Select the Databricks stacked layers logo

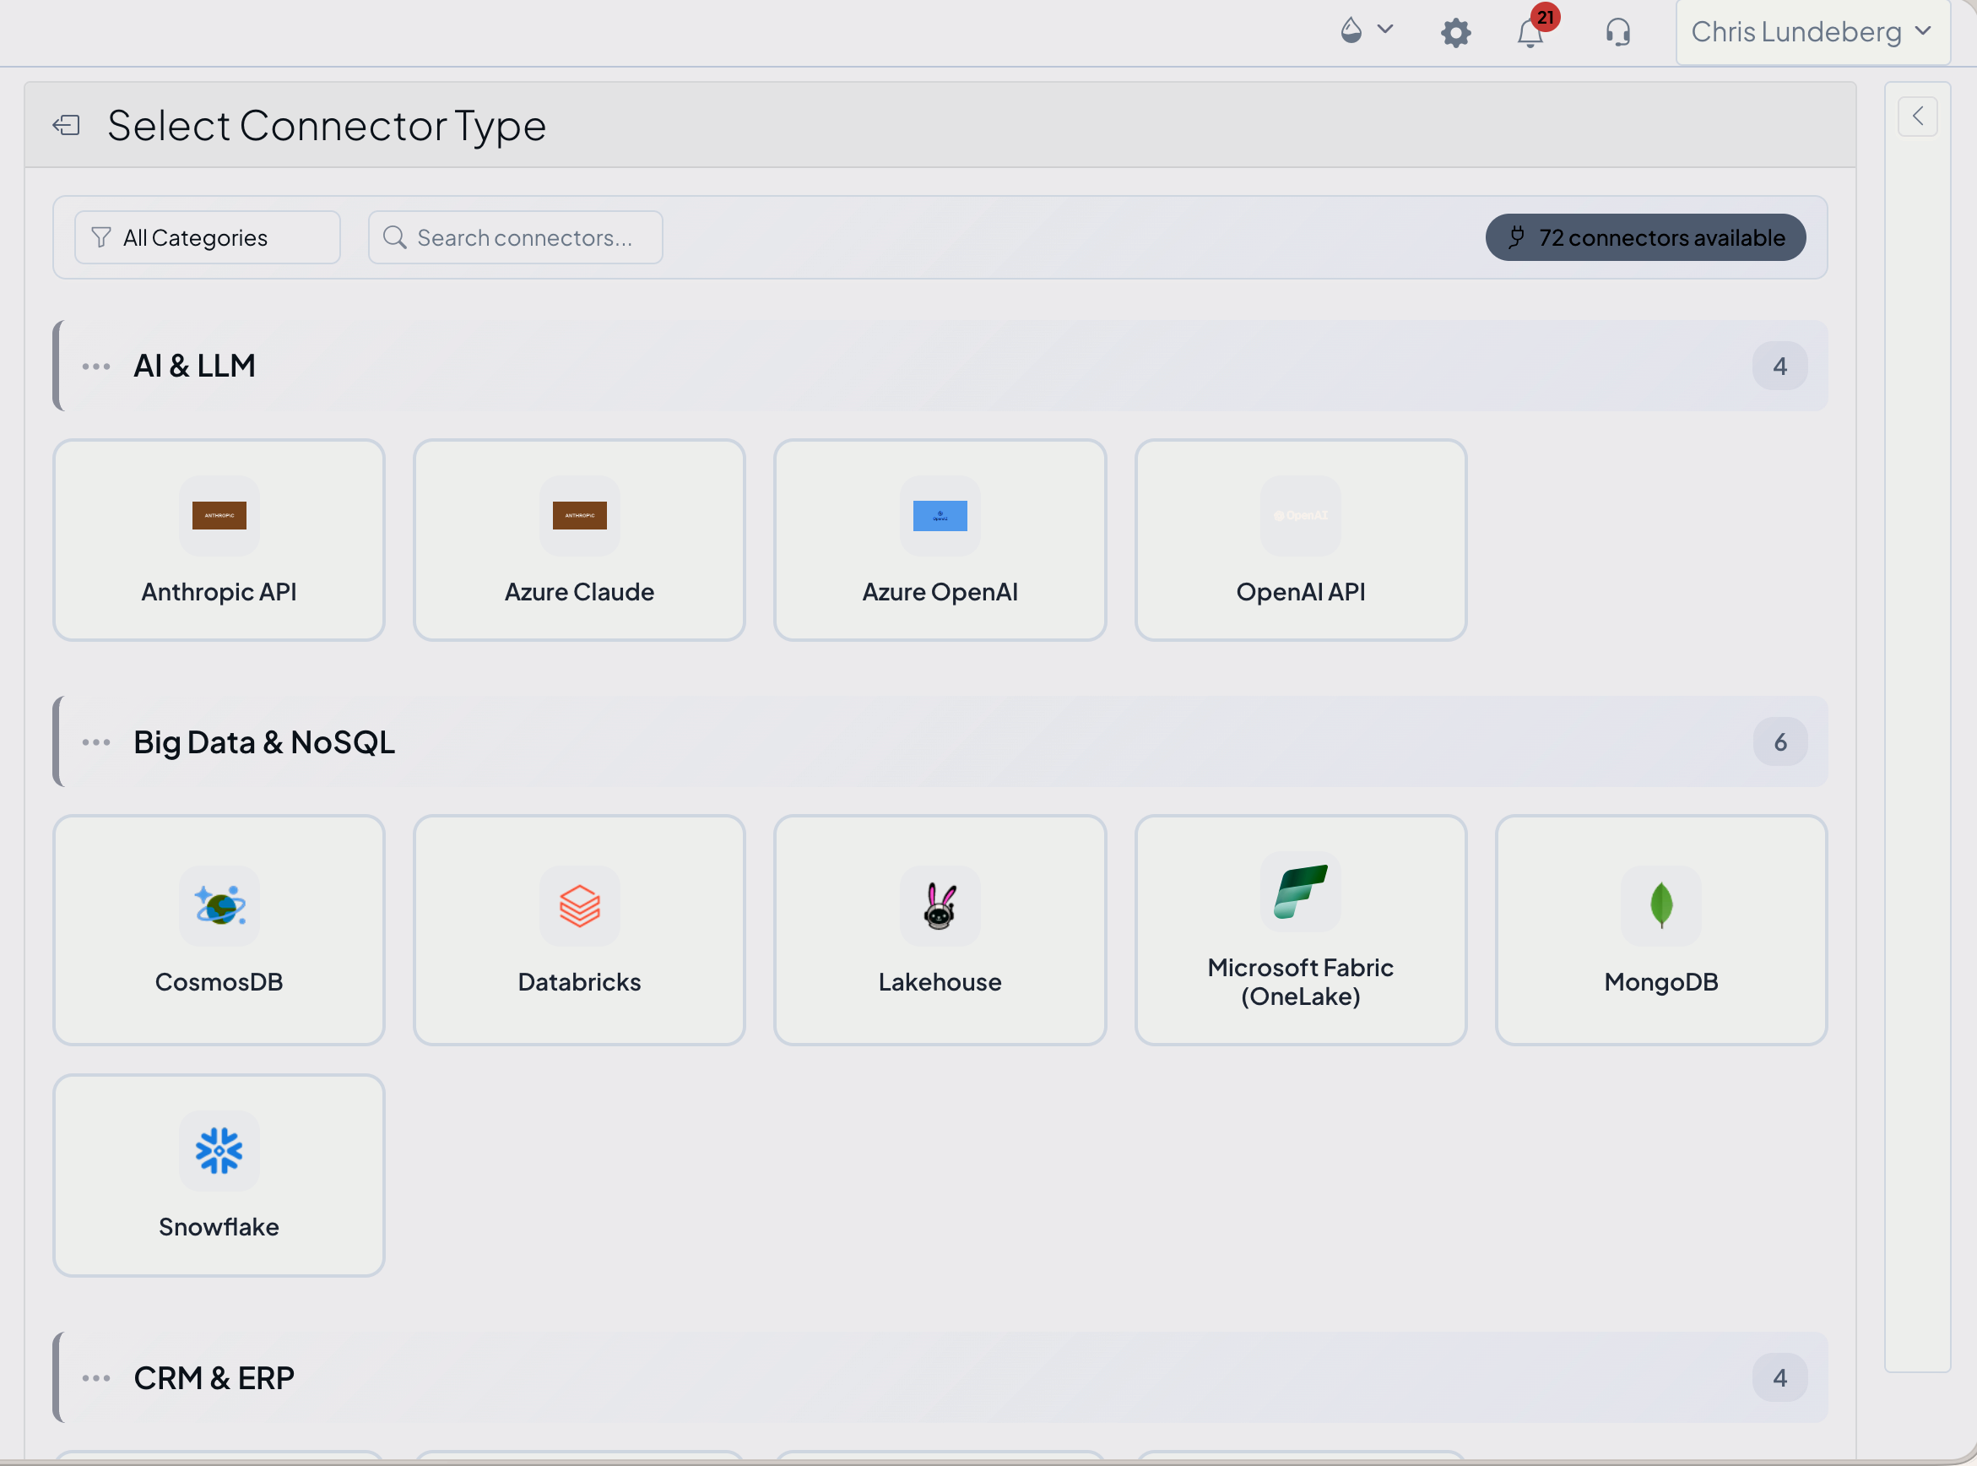(580, 906)
